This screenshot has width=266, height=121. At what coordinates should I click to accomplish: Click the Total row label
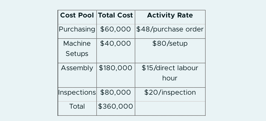pos(77,109)
